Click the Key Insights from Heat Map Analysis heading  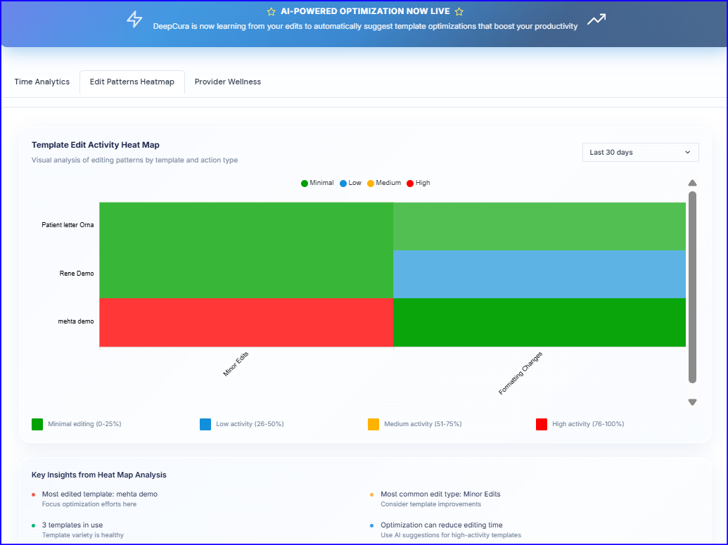[99, 475]
